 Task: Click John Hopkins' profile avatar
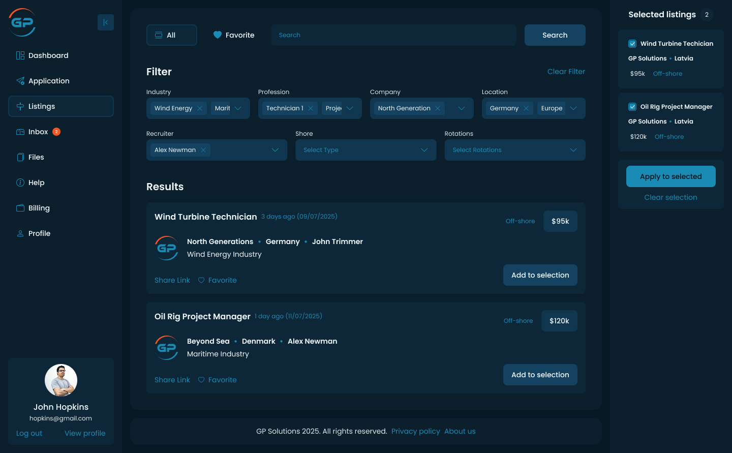[61, 380]
